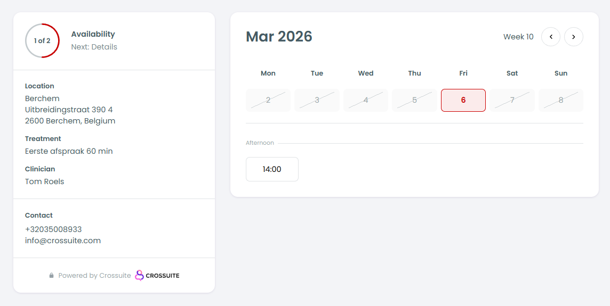Click the lock icon near Powered by
This screenshot has width=610, height=306.
[52, 276]
